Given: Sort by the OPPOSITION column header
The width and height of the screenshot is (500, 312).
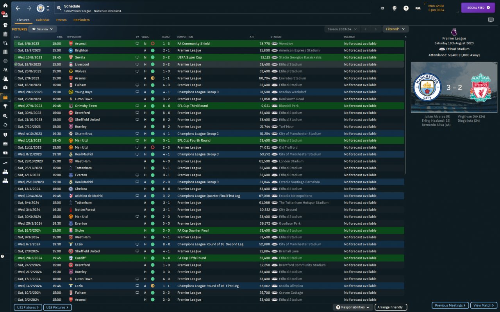Looking at the screenshot, I should [74, 37].
